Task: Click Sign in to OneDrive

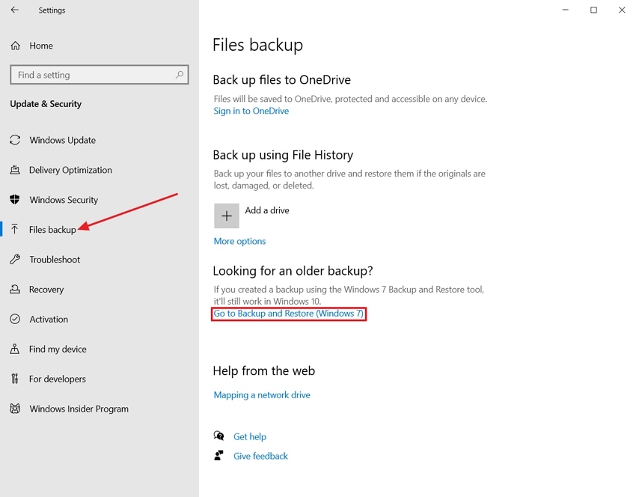Action: pyautogui.click(x=251, y=111)
